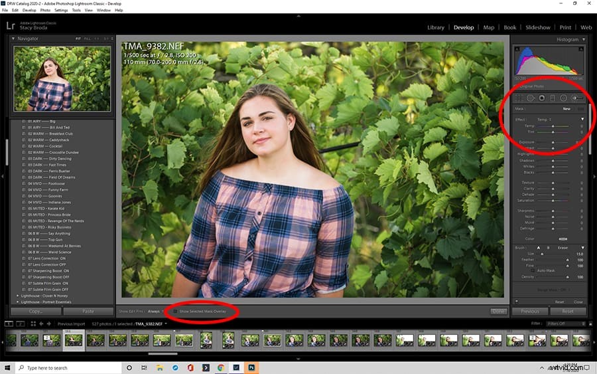Open Cortana circle on the taskbar
597x374 pixels.
point(129,368)
